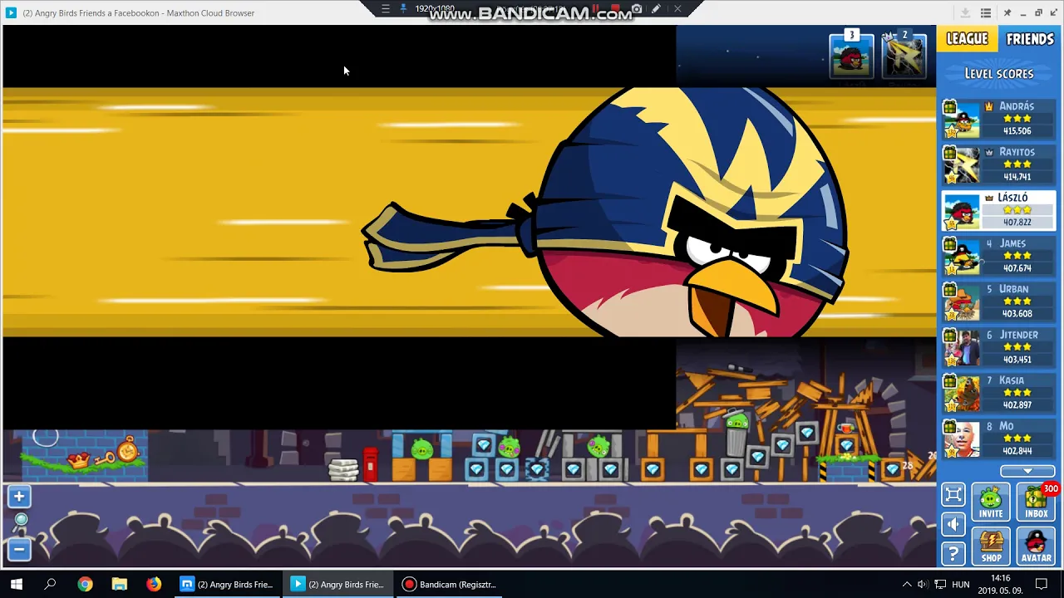The width and height of the screenshot is (1064, 598).
Task: Activate the Bandicam drawing pencil
Action: pos(656,9)
